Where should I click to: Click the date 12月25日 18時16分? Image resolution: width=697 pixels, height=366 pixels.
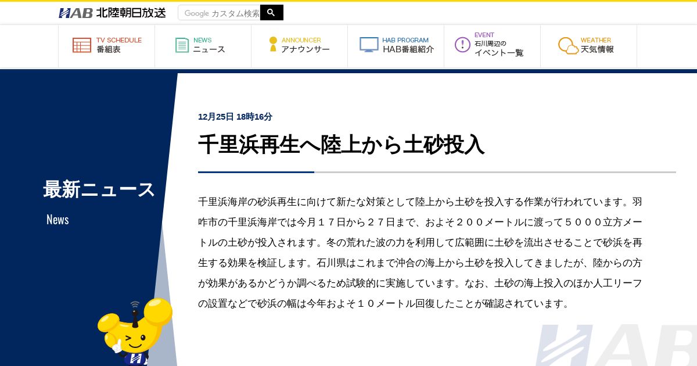235,117
